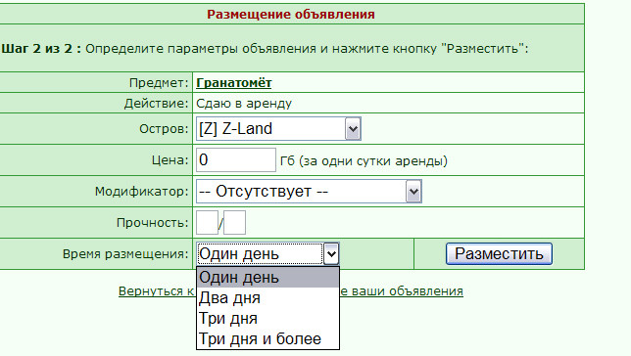This screenshot has height=356, width=631.
Task: Expand the Модификатор dropdown arrow
Action: (413, 192)
